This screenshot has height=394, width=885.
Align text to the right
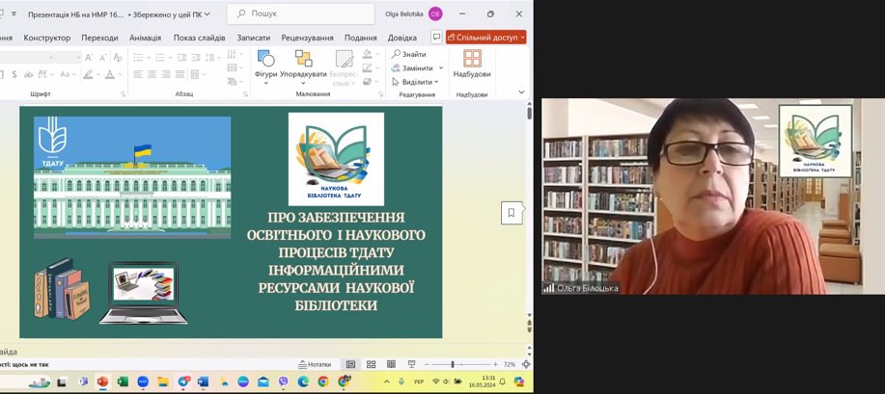click(x=166, y=74)
